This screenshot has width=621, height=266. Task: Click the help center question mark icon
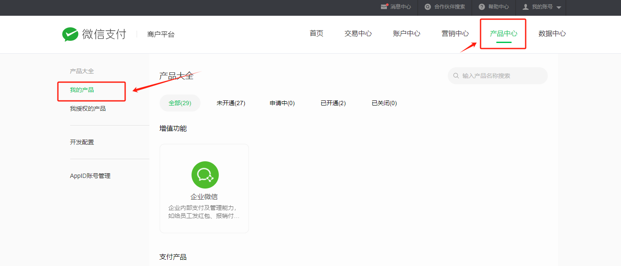click(482, 7)
